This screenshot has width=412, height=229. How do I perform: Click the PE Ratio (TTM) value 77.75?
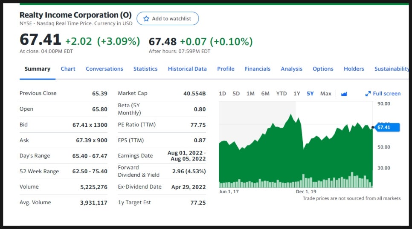click(198, 125)
